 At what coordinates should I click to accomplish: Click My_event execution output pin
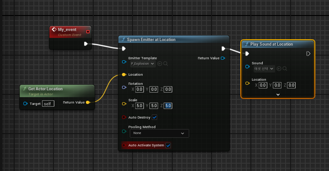coord(85,44)
